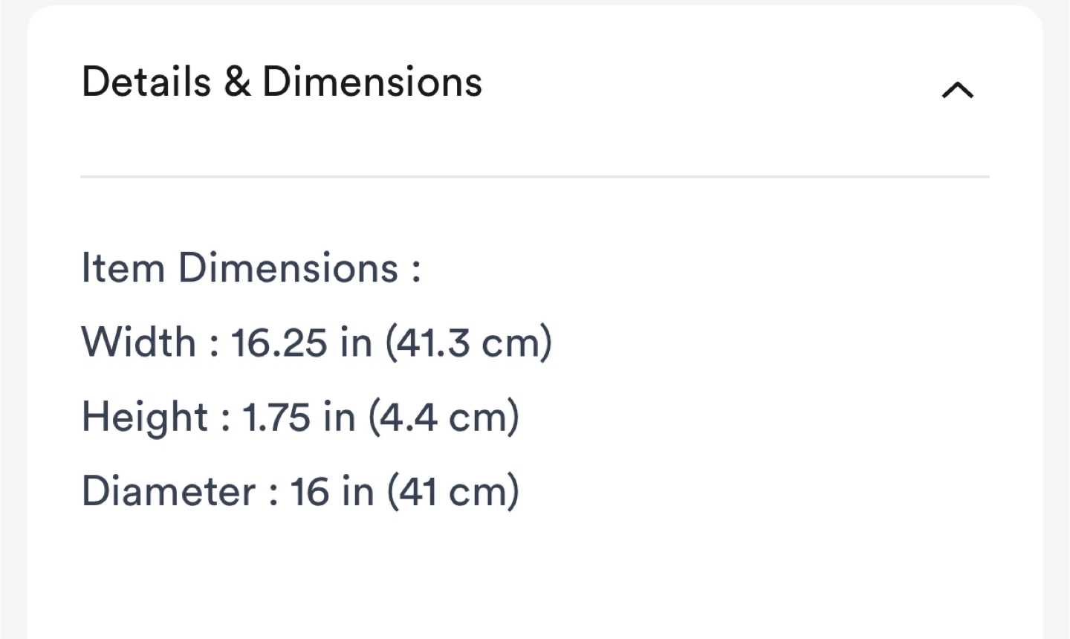This screenshot has height=639, width=1070.
Task: Select the 41 cm diameter conversion
Action: [453, 491]
